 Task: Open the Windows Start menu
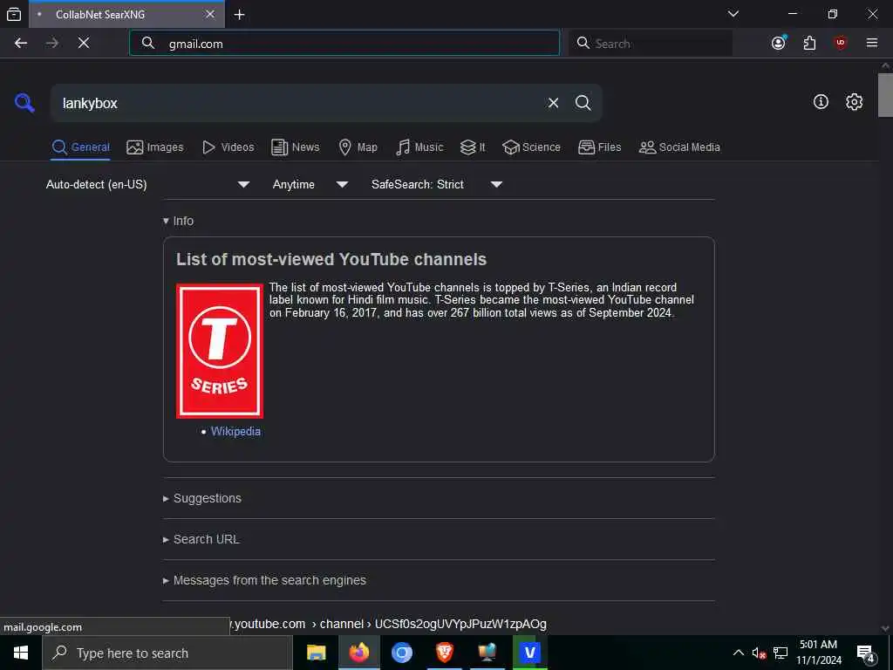(21, 653)
